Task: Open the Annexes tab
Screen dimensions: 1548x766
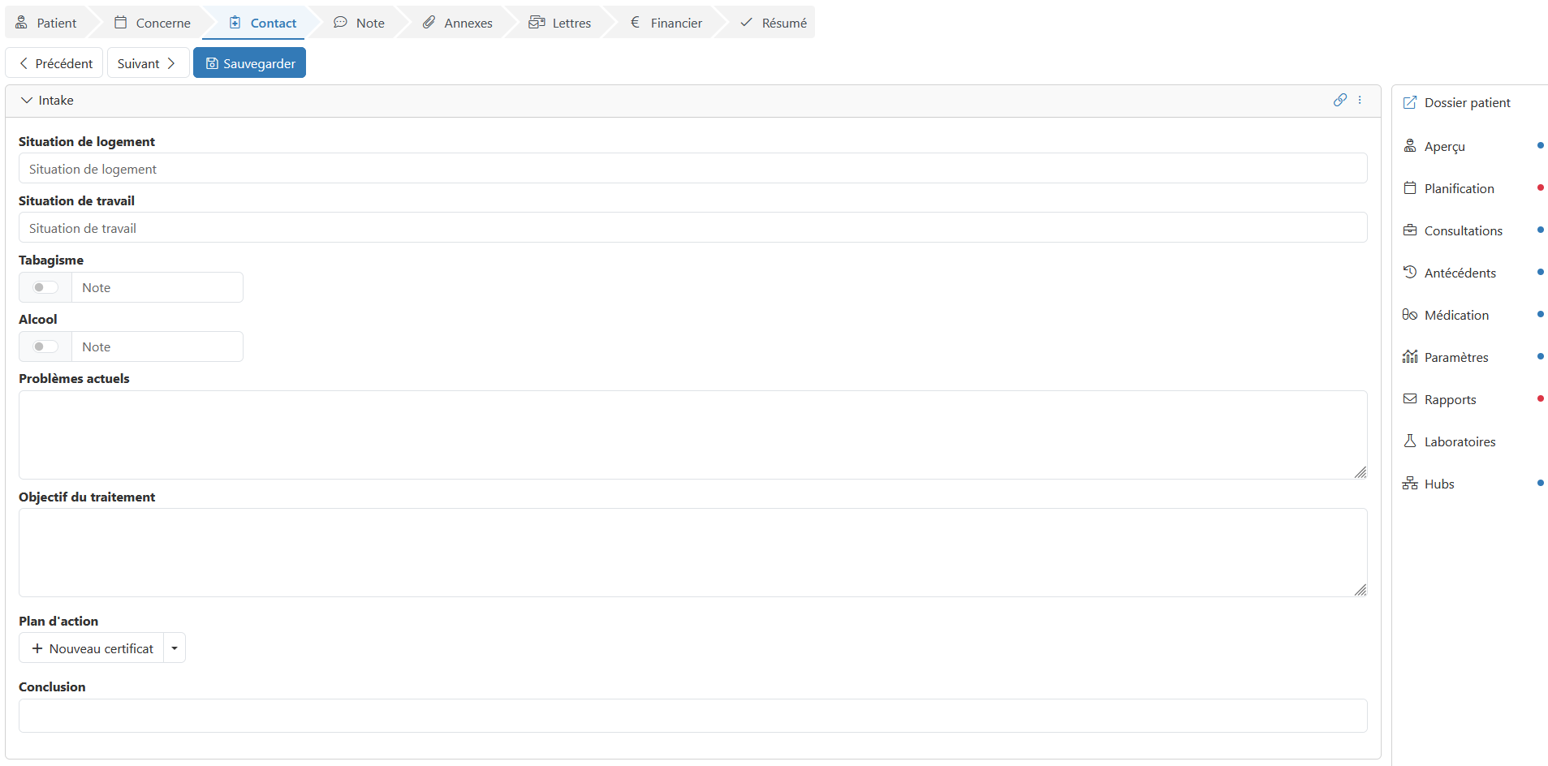Action: pos(457,23)
